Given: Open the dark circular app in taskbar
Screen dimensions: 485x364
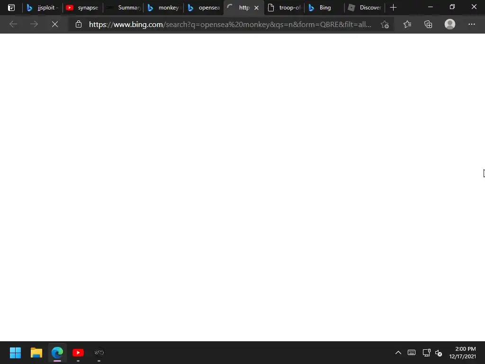Looking at the screenshot, I should [x=99, y=353].
